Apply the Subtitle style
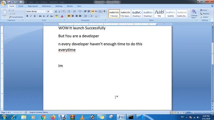This screenshot has width=214, height=120. pyautogui.click(x=171, y=14)
